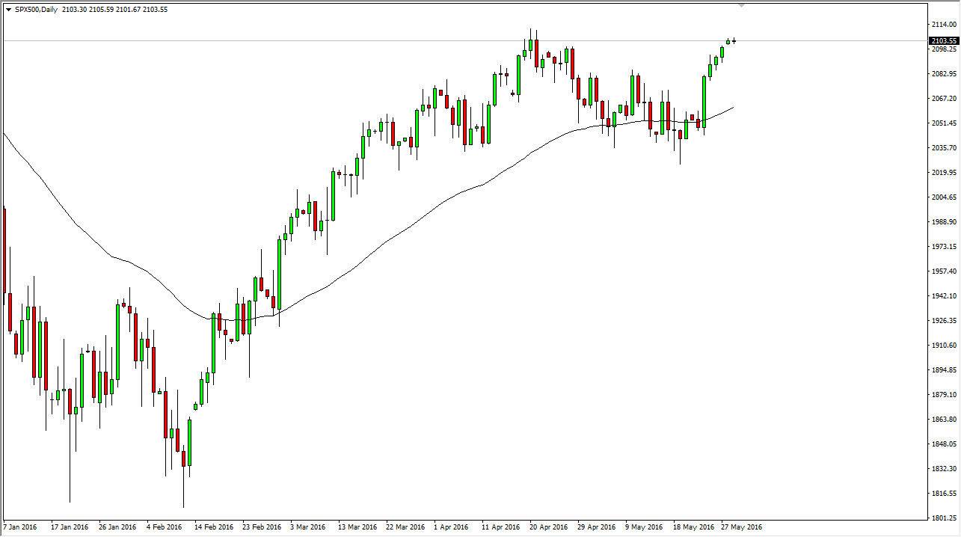Click the 1942.10 price axis label
This screenshot has height=537, width=961.
coord(944,296)
